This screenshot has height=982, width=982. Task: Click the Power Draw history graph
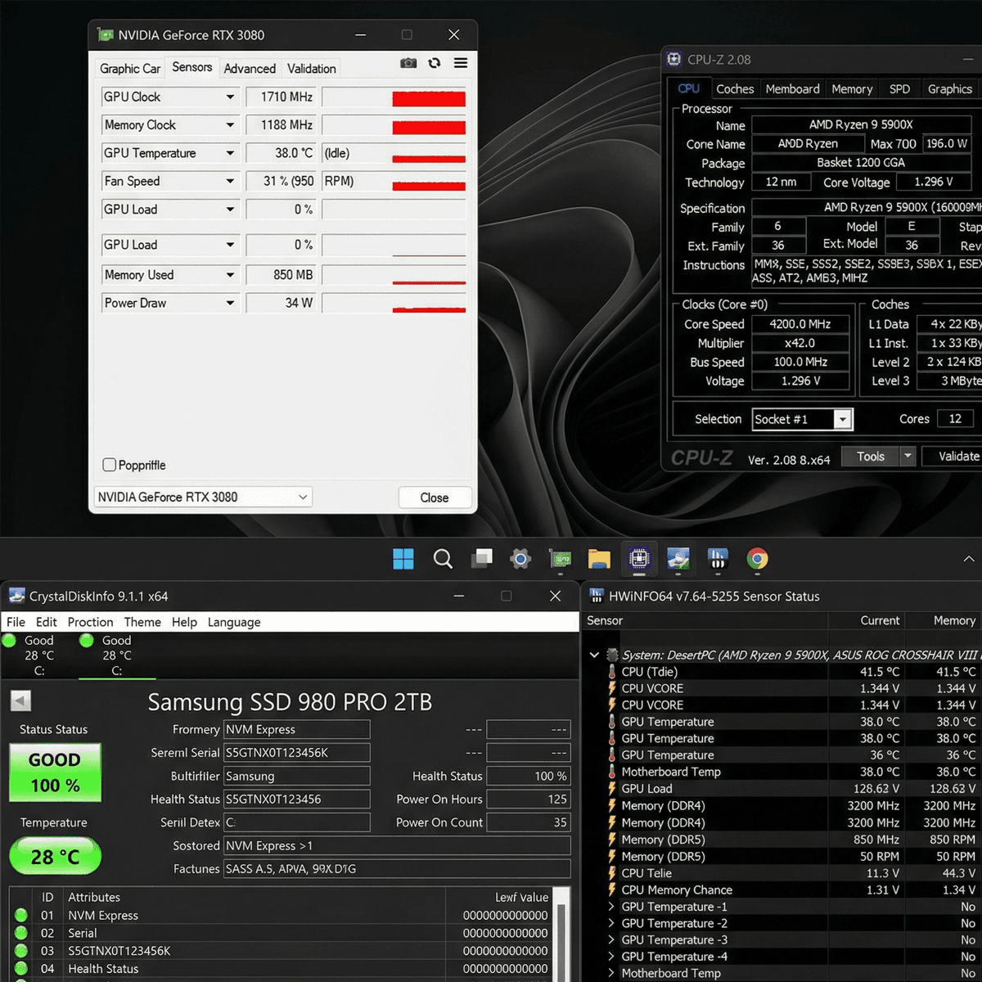point(394,303)
